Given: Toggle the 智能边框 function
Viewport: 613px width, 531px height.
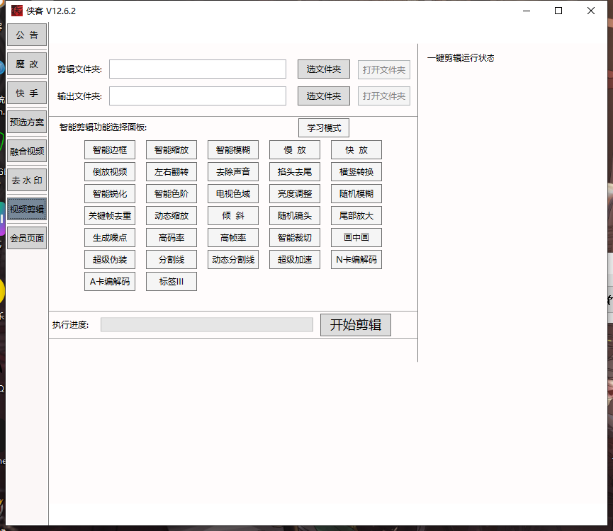Looking at the screenshot, I should point(110,150).
